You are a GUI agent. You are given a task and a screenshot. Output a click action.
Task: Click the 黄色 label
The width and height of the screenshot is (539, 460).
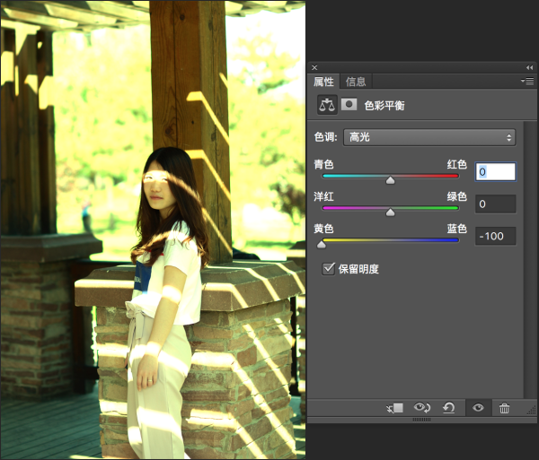[x=323, y=229]
